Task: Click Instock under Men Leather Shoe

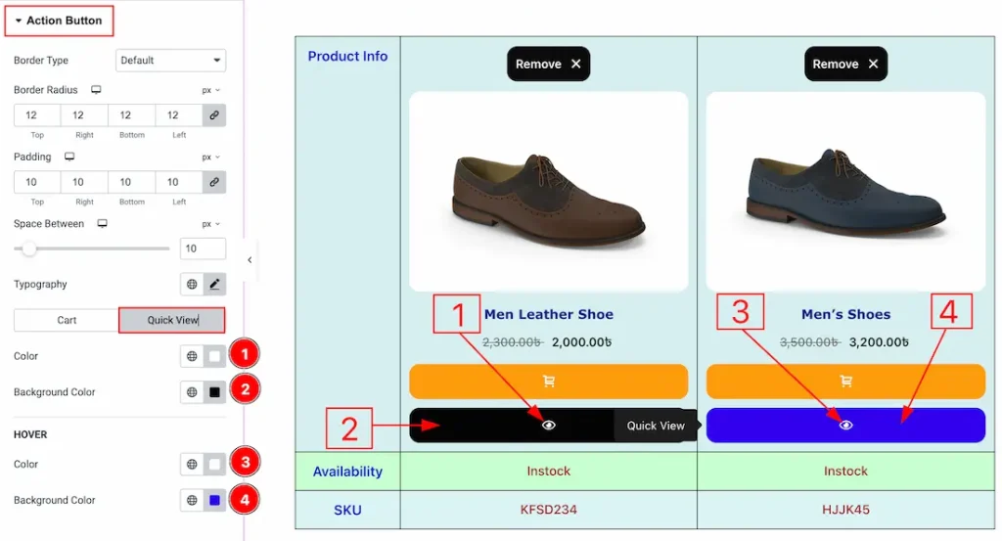Action: click(548, 472)
